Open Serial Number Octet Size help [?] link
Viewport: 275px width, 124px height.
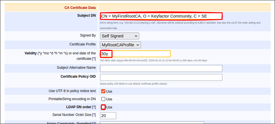[94, 115]
